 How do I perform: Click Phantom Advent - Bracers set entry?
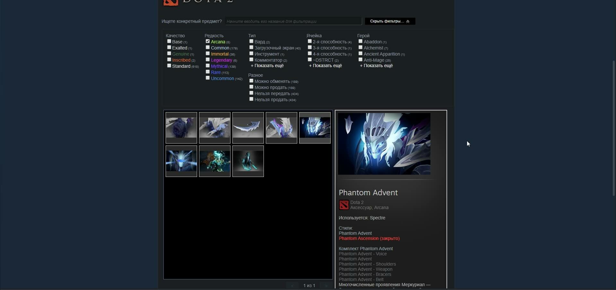365,274
